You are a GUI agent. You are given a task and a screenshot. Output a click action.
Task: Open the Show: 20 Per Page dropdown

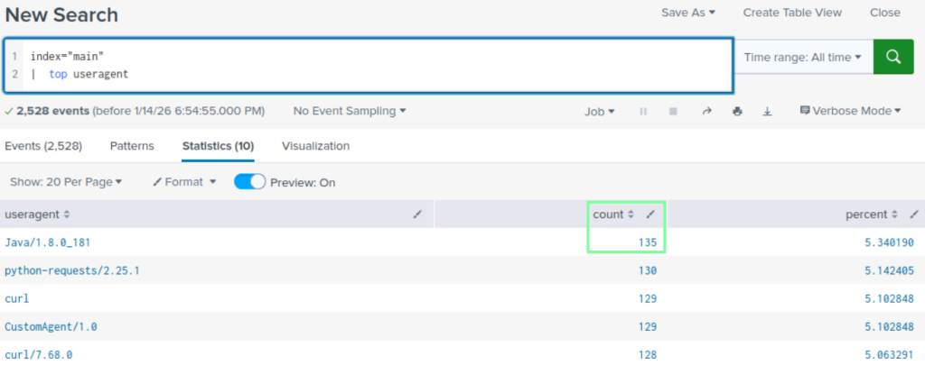point(66,182)
